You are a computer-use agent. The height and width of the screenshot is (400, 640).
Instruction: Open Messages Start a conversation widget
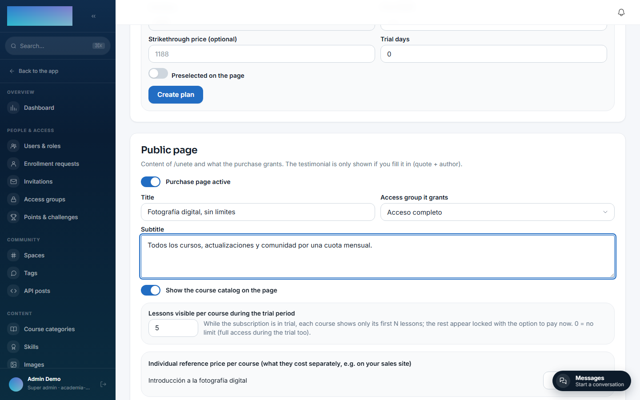click(x=592, y=381)
